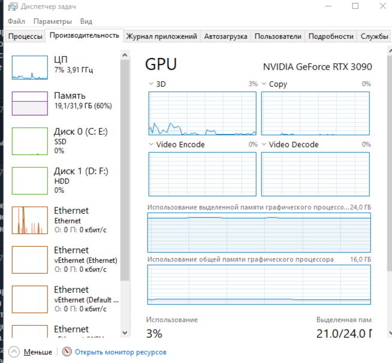
Task: Close the Диспетчер задач window
Action: pyautogui.click(x=383, y=6)
